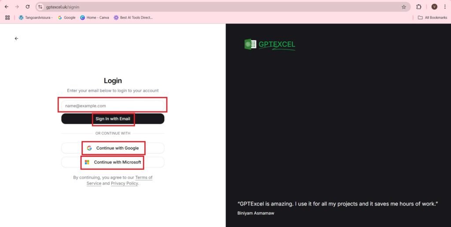Open the All Bookmarks folder

click(x=433, y=18)
